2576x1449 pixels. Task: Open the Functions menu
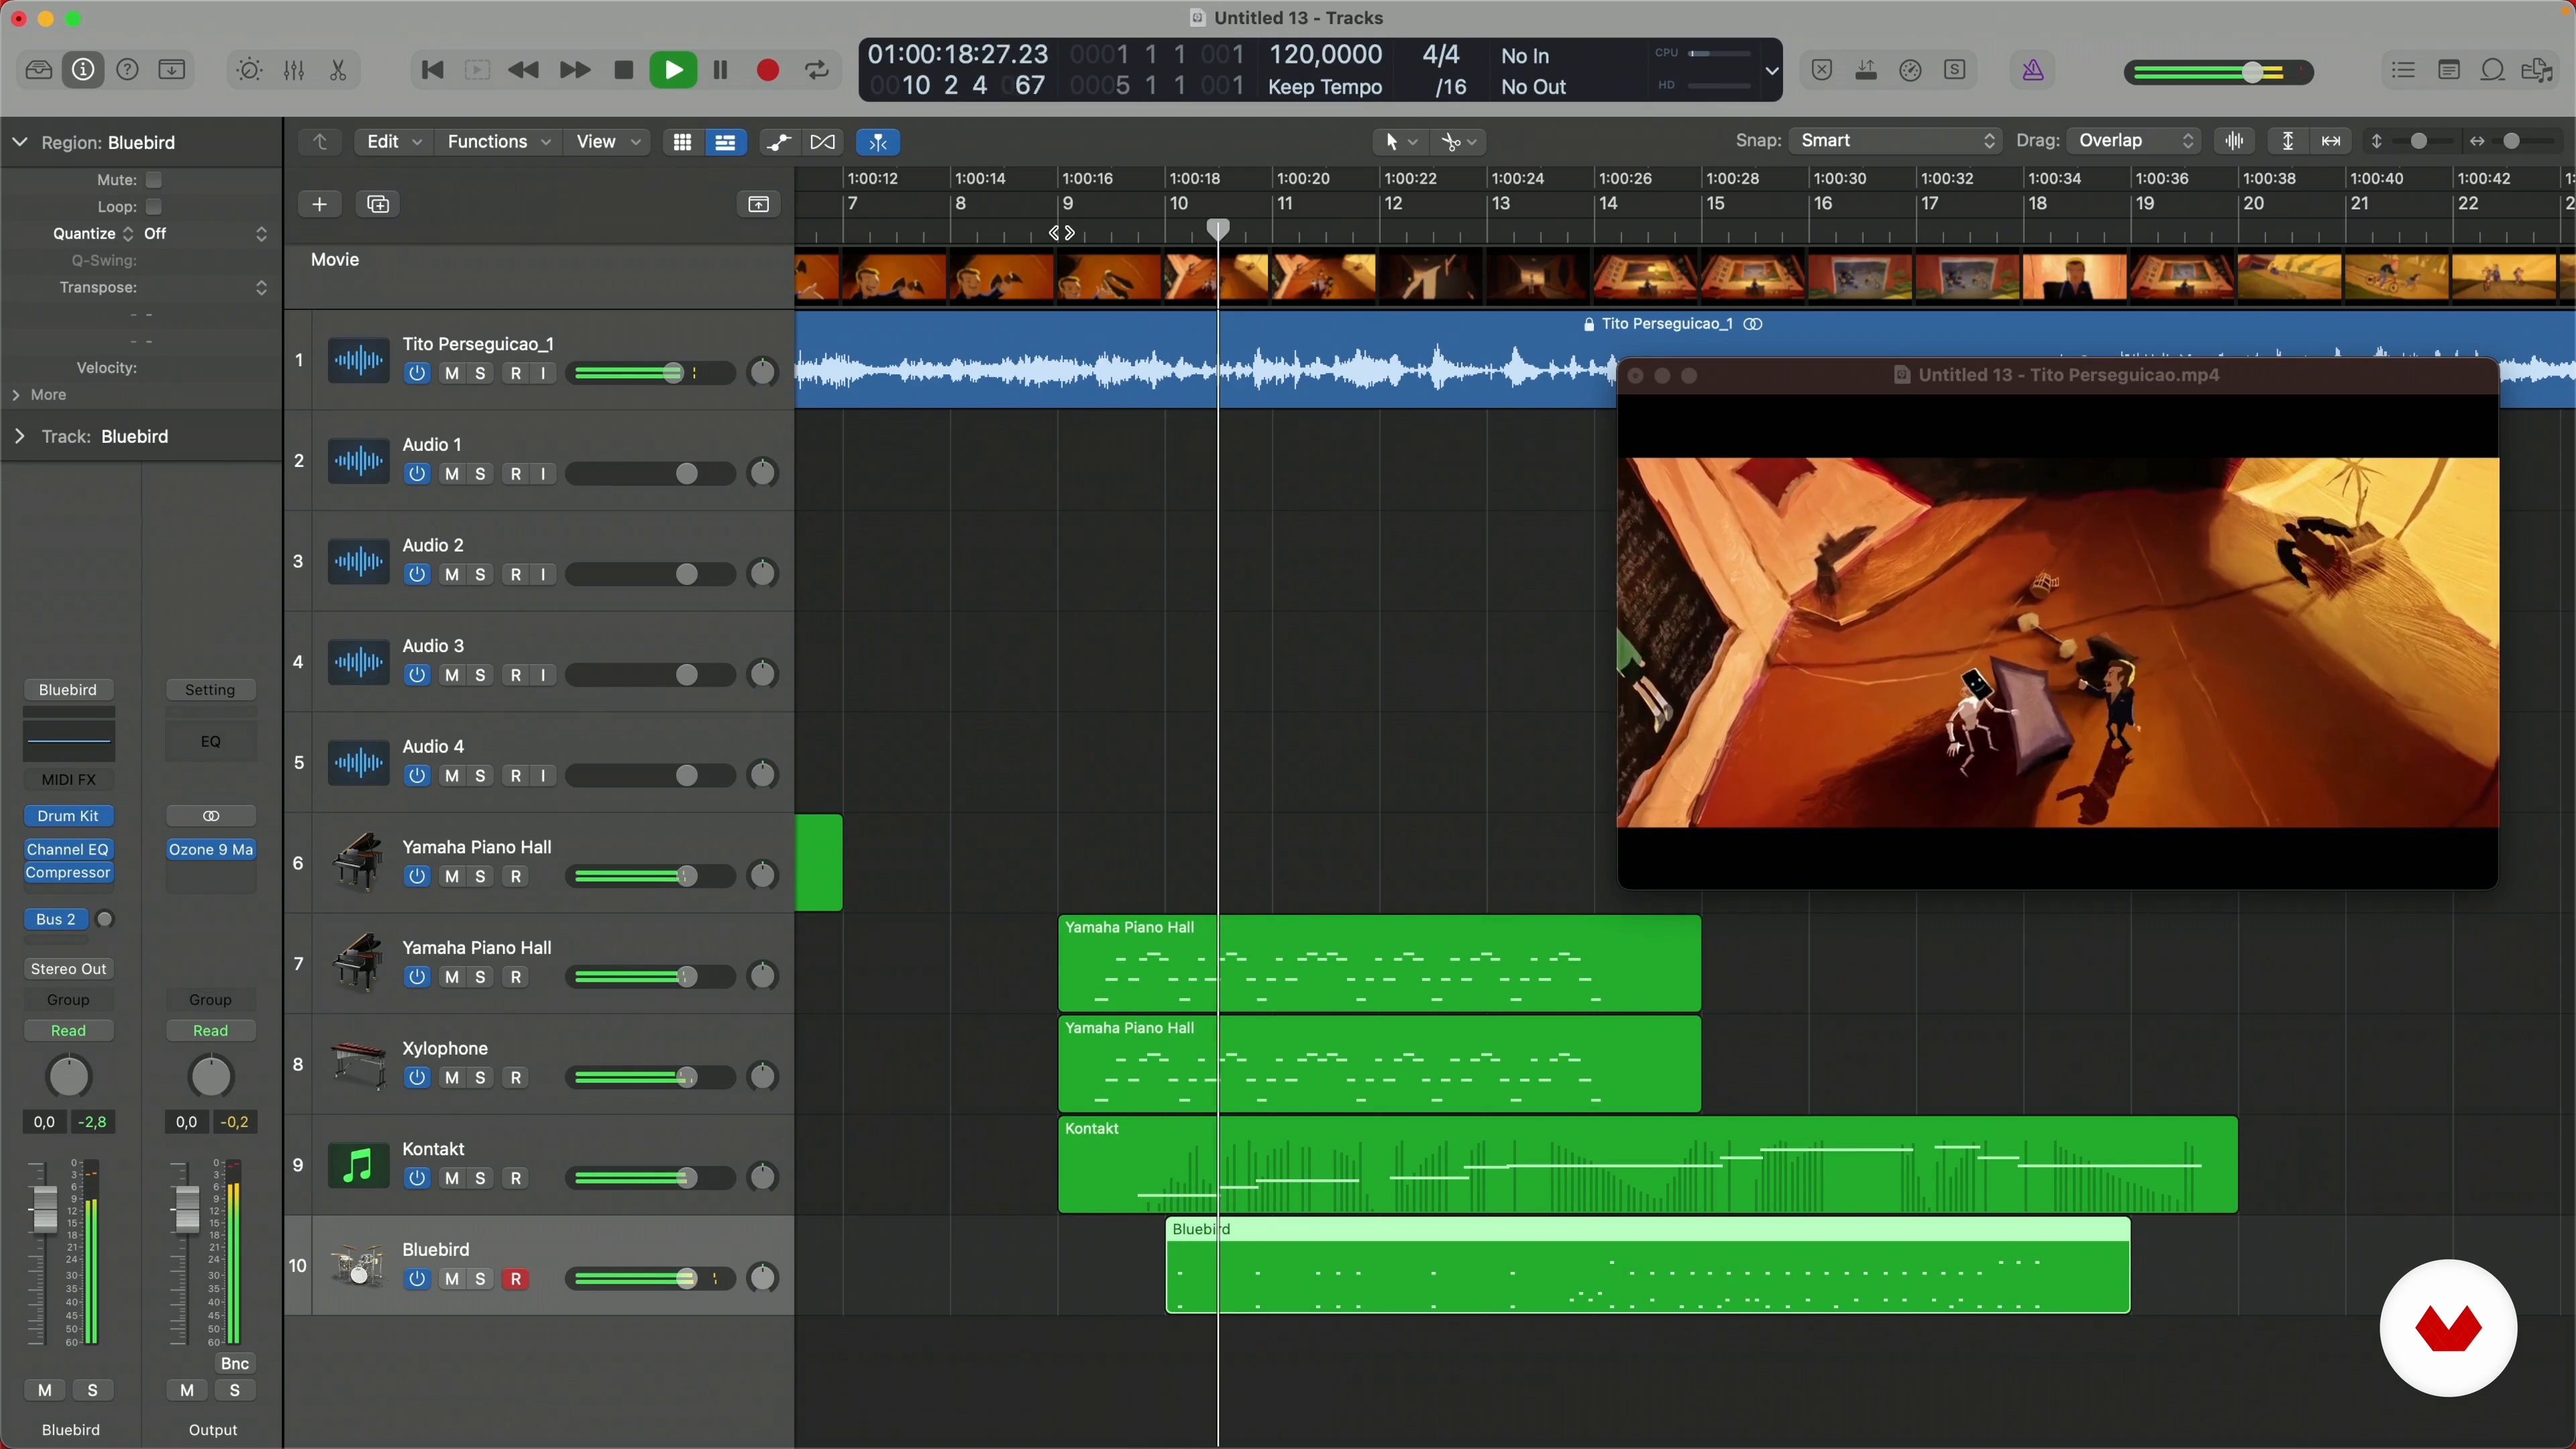tap(498, 142)
